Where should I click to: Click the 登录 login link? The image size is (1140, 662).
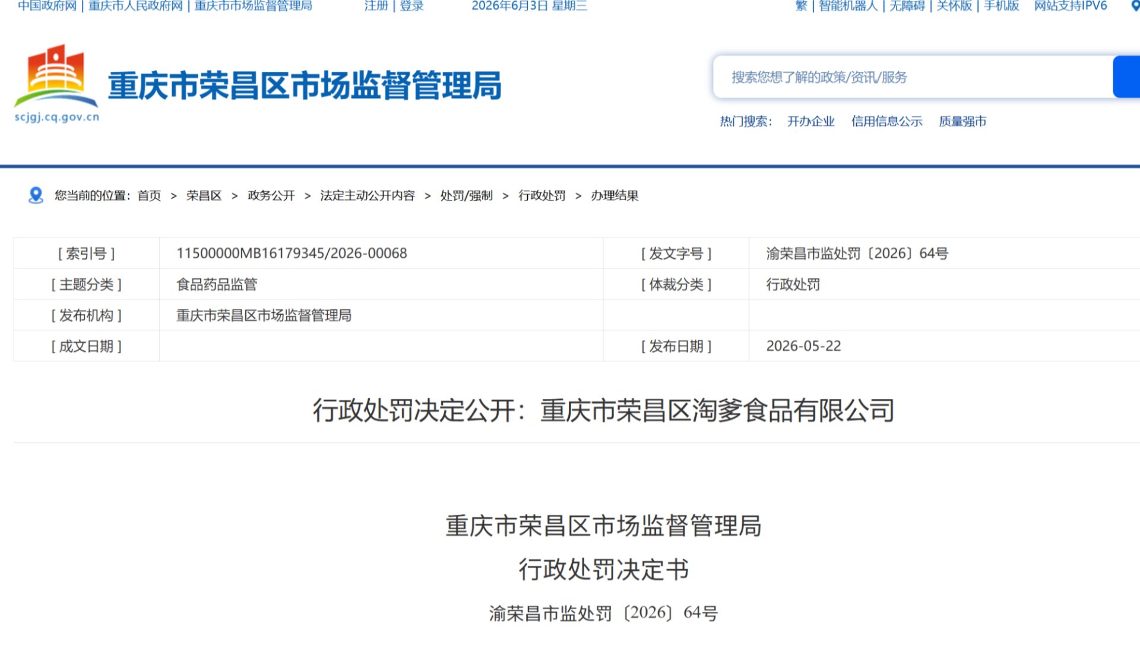[411, 6]
